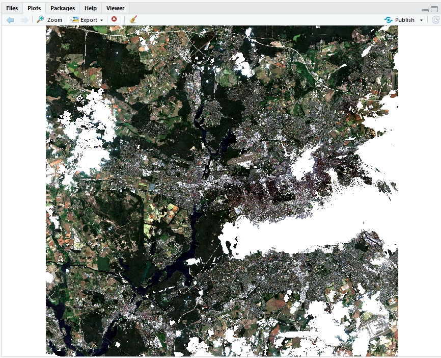Show the Viewer tab
This screenshot has height=358, width=441.
[x=115, y=8]
